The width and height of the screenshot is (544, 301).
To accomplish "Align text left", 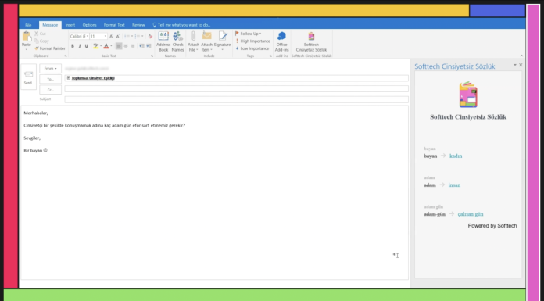I will click(119, 46).
